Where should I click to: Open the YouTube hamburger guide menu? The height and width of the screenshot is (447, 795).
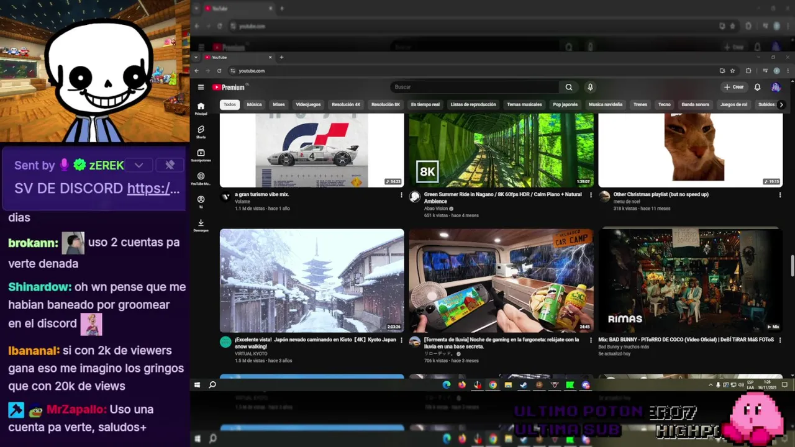coord(201,88)
